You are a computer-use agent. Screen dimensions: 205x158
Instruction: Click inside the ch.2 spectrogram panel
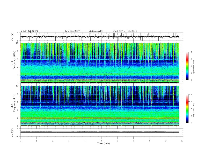pos(100,106)
